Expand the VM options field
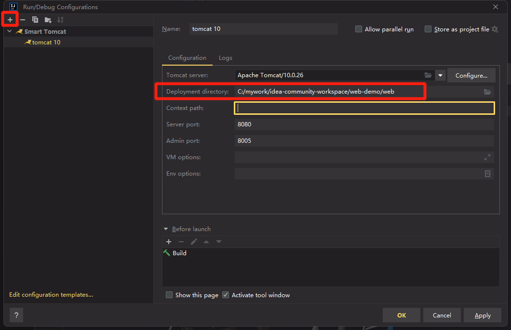511x330 pixels. point(487,157)
